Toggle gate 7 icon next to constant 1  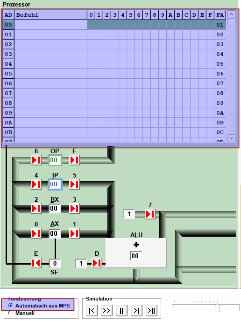150,214
